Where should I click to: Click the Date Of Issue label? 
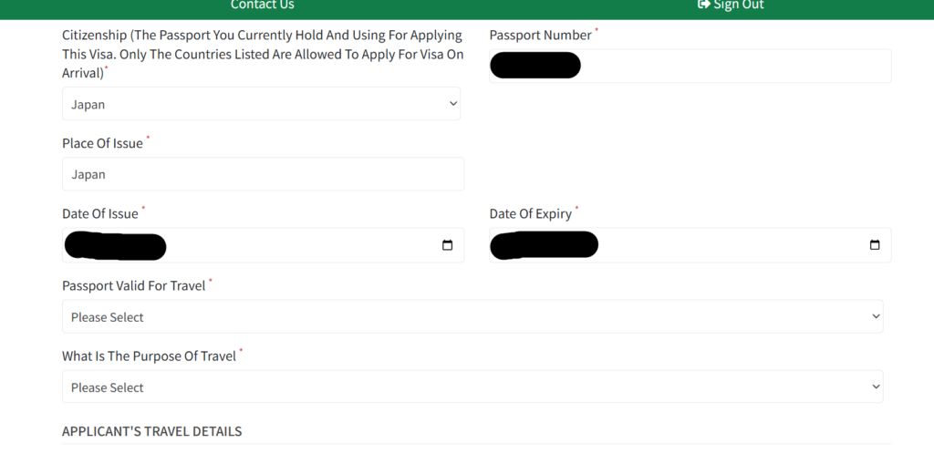coord(100,214)
